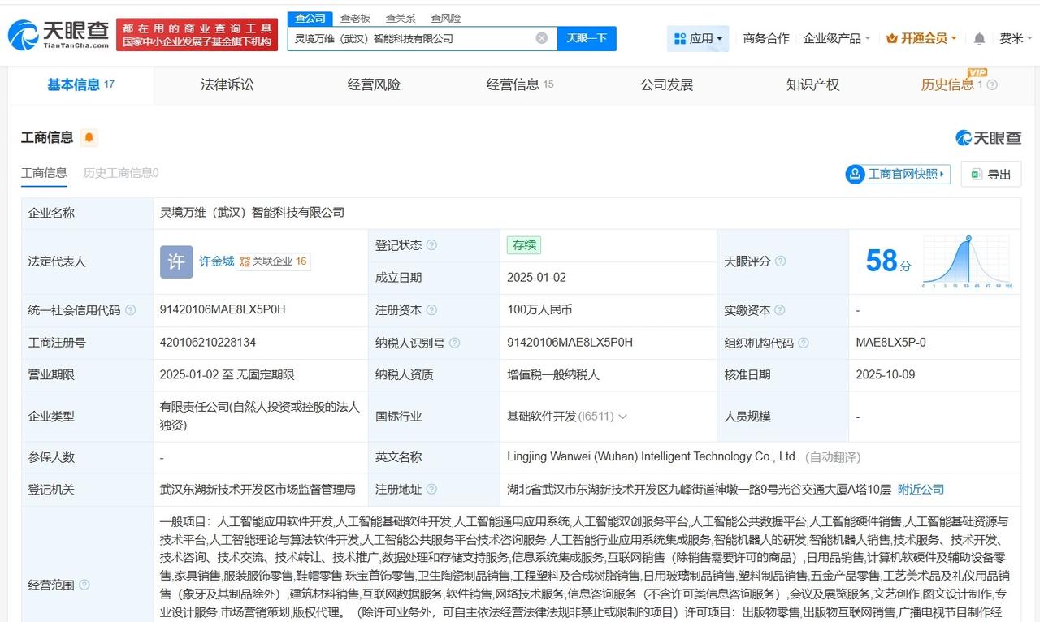Click the 许 avatar of legal representative

(175, 261)
